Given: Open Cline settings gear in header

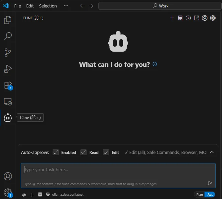Looking at the screenshot, I should (x=213, y=18).
